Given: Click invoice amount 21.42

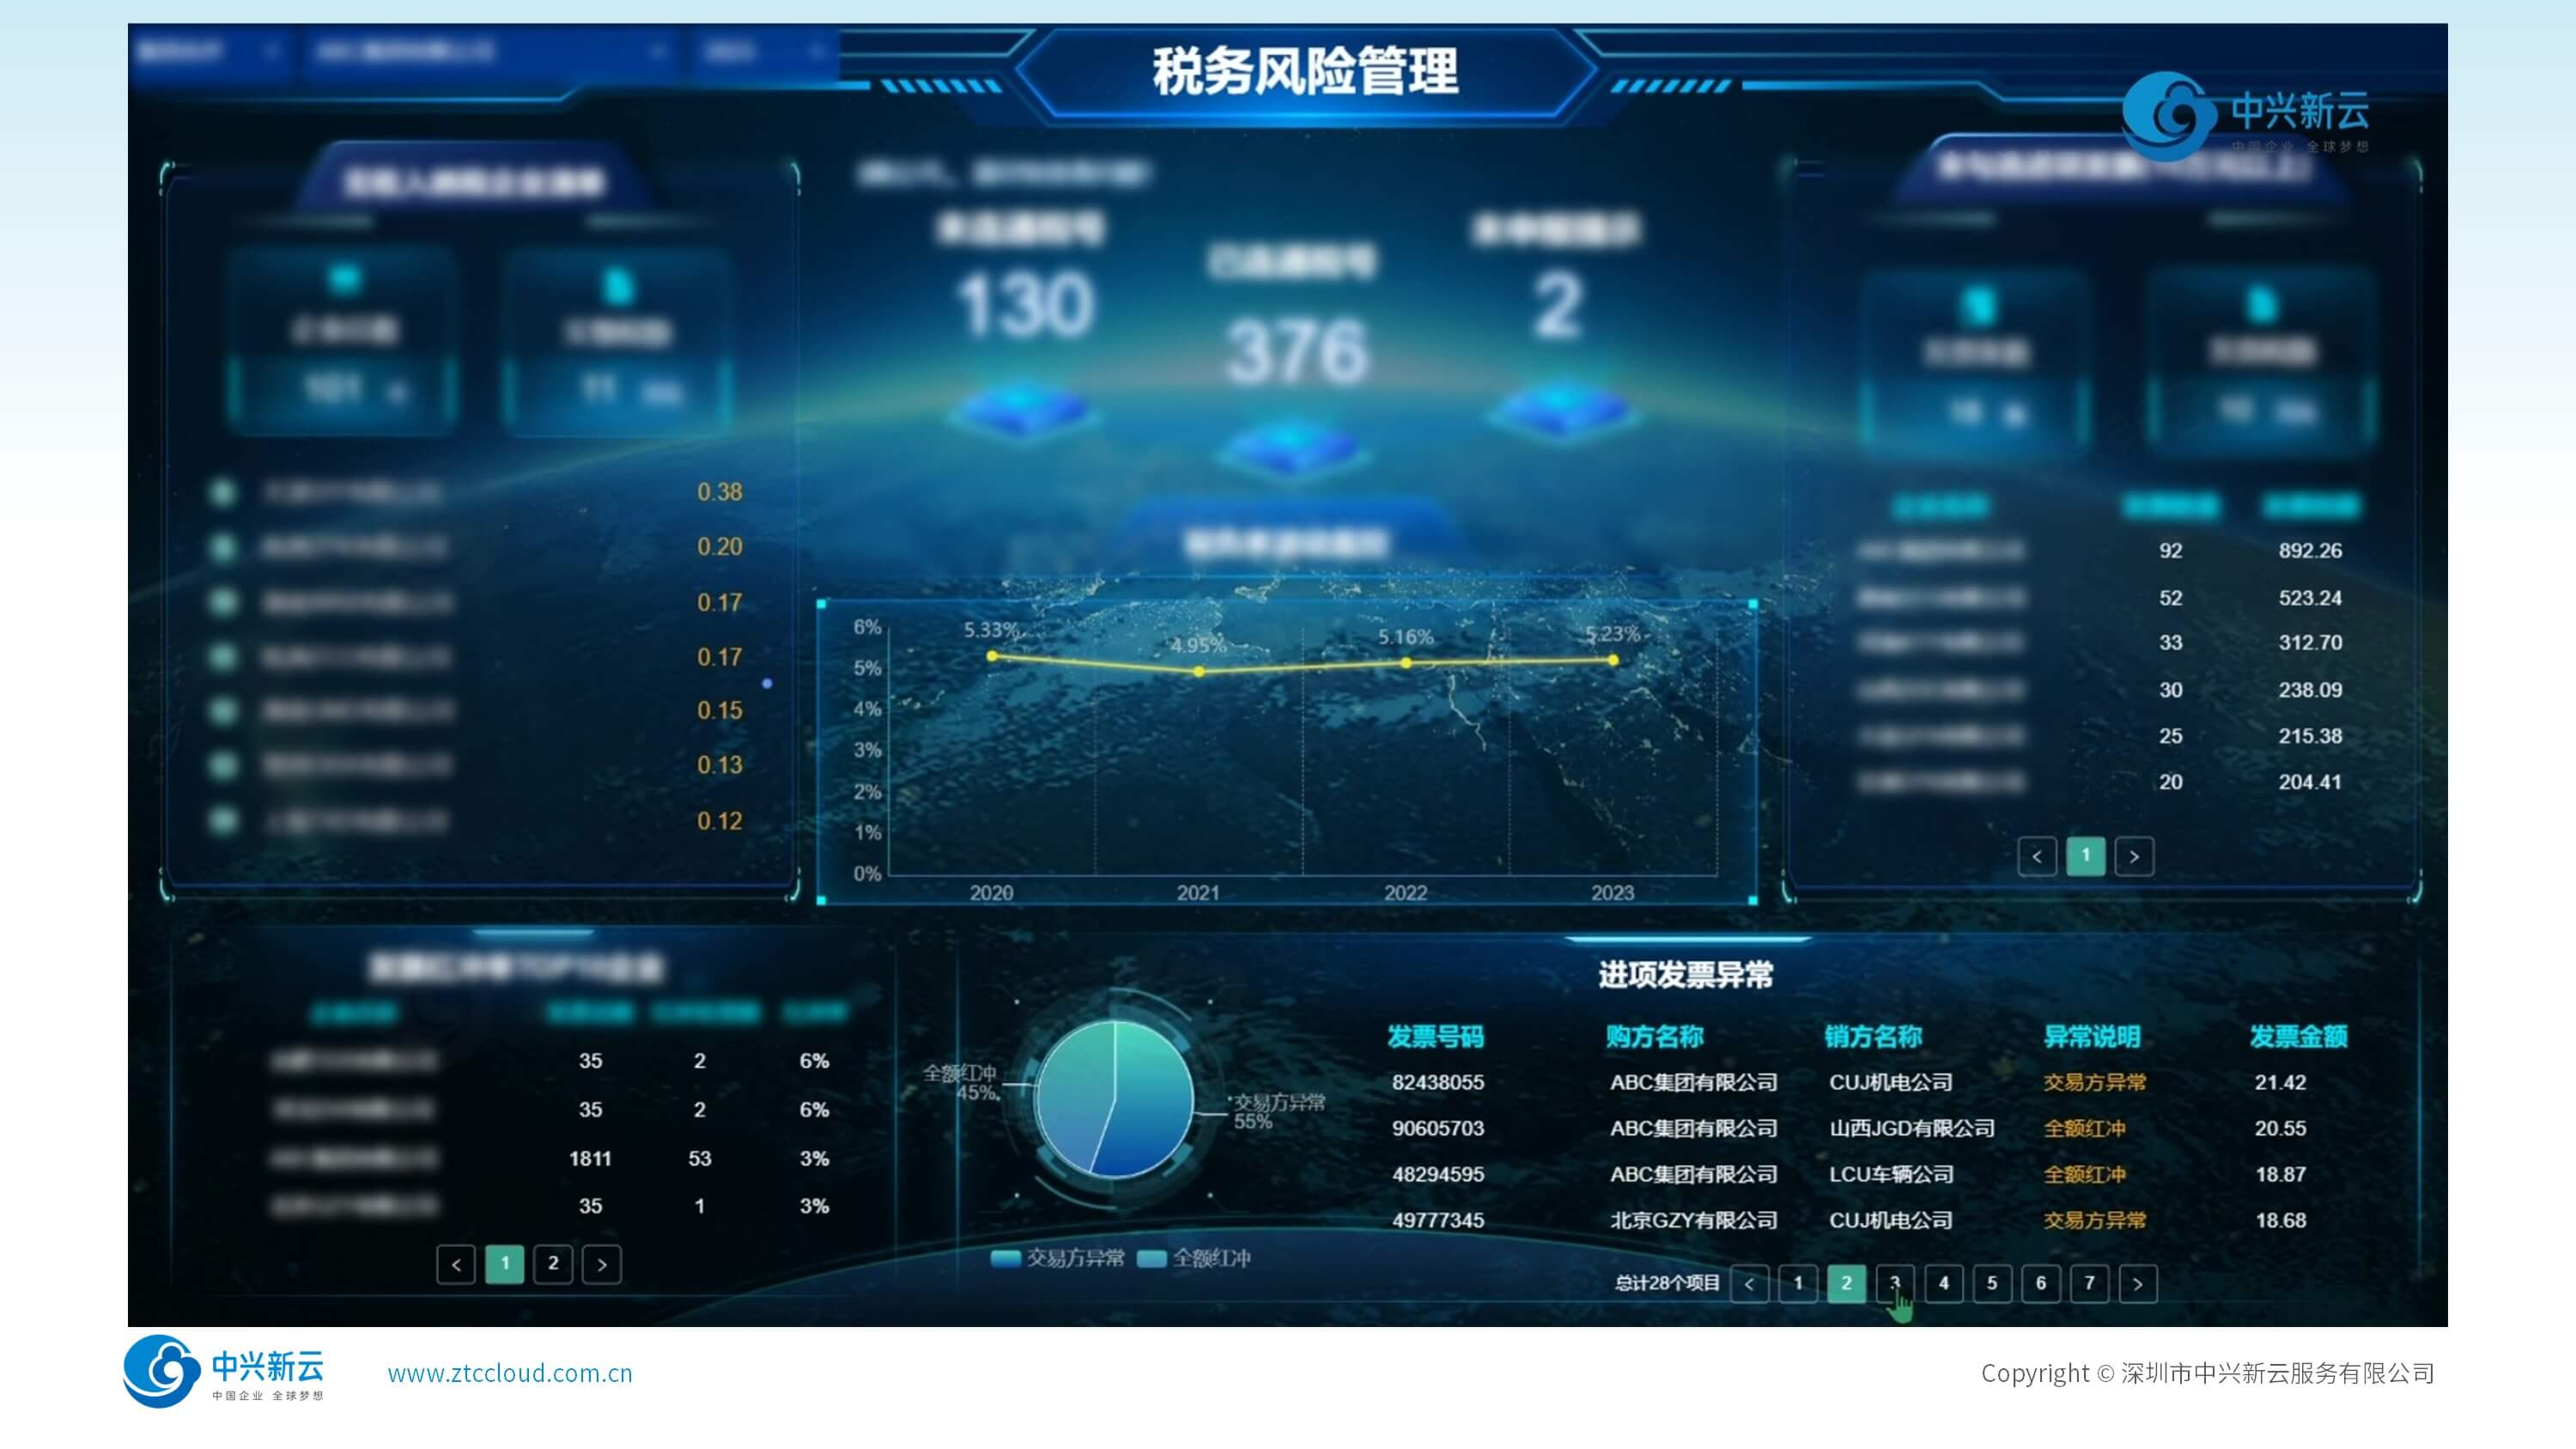Looking at the screenshot, I should (2280, 1082).
